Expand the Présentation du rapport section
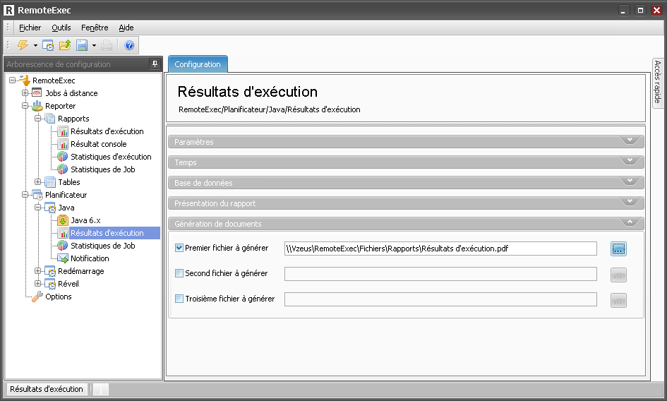This screenshot has height=401, width=667. (406, 203)
